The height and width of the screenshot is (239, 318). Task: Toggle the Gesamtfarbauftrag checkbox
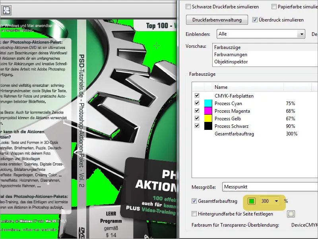coord(194,201)
